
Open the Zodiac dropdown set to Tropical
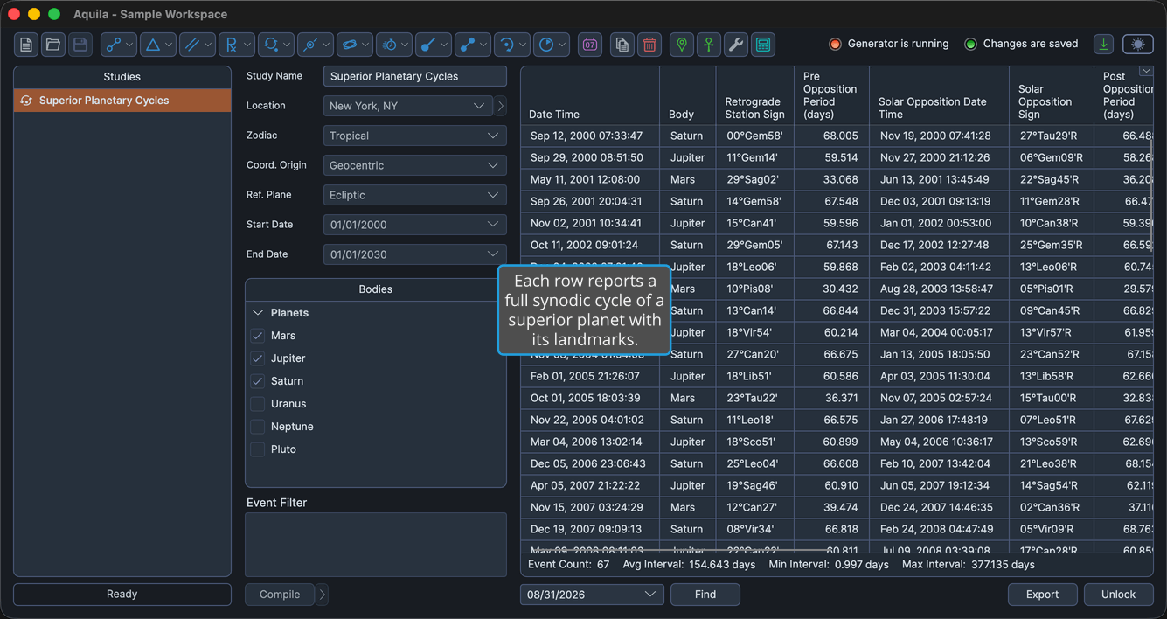pyautogui.click(x=415, y=136)
